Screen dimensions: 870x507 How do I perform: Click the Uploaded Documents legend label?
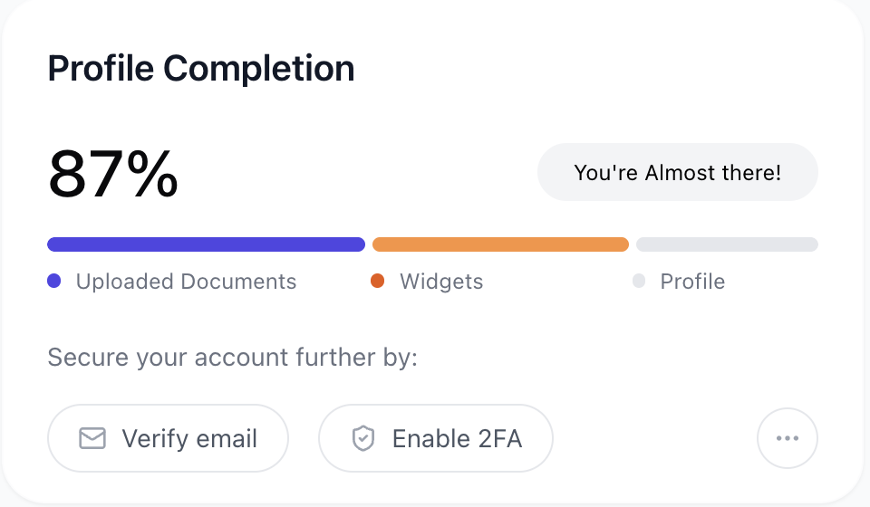[x=186, y=282]
